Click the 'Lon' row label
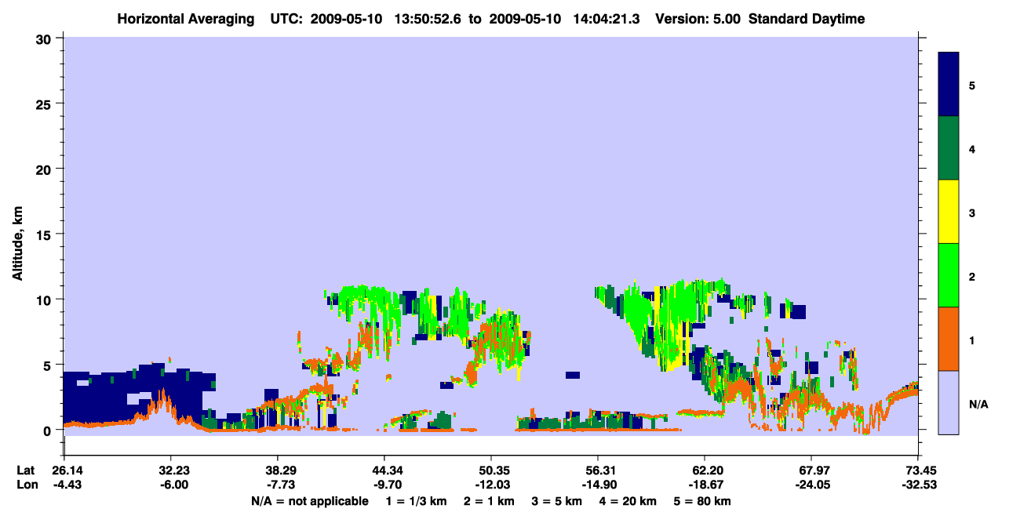 [x=26, y=485]
